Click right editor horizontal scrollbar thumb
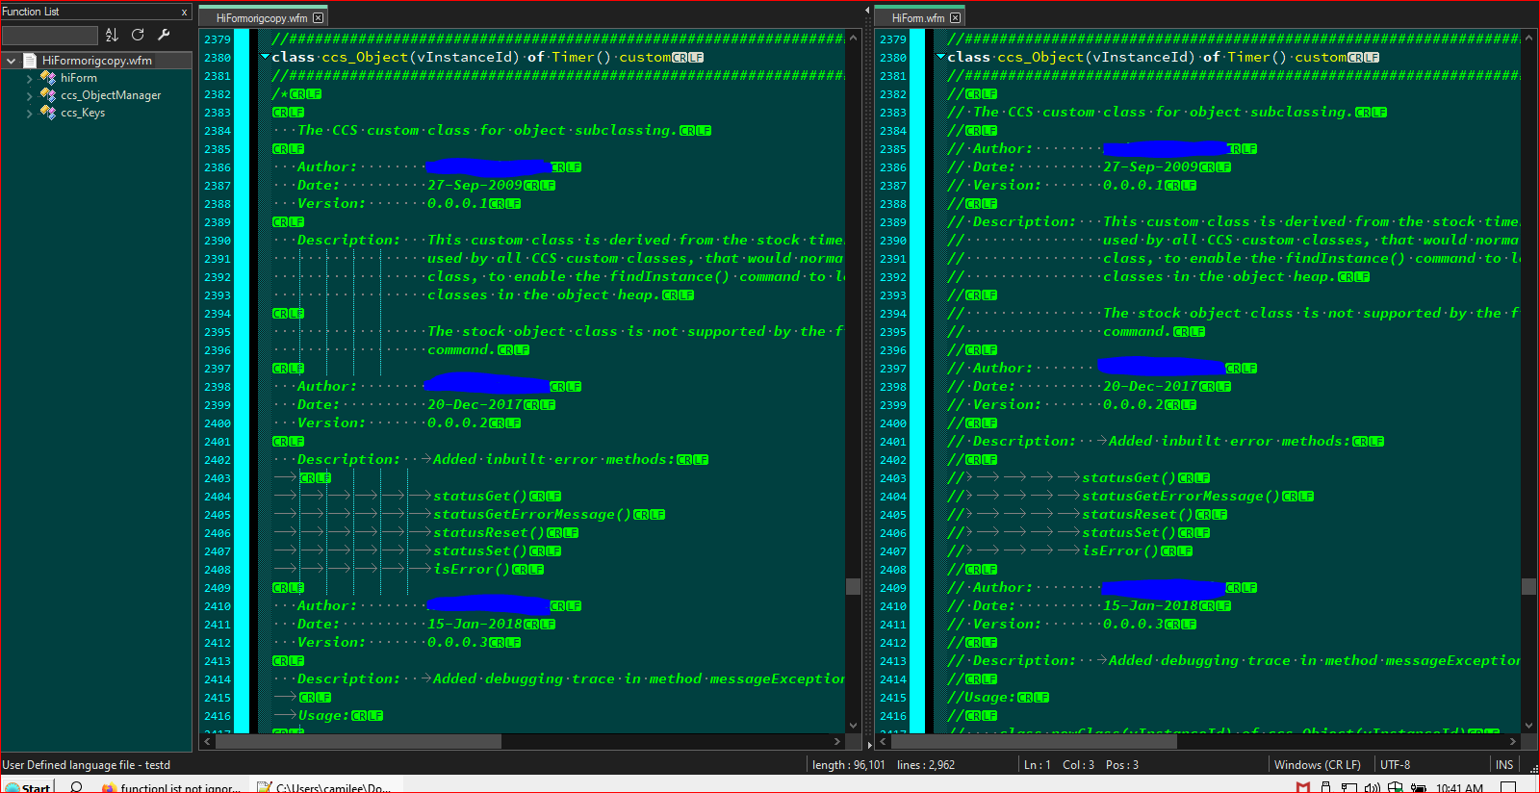Screen dimensions: 1540x793 (1034, 742)
